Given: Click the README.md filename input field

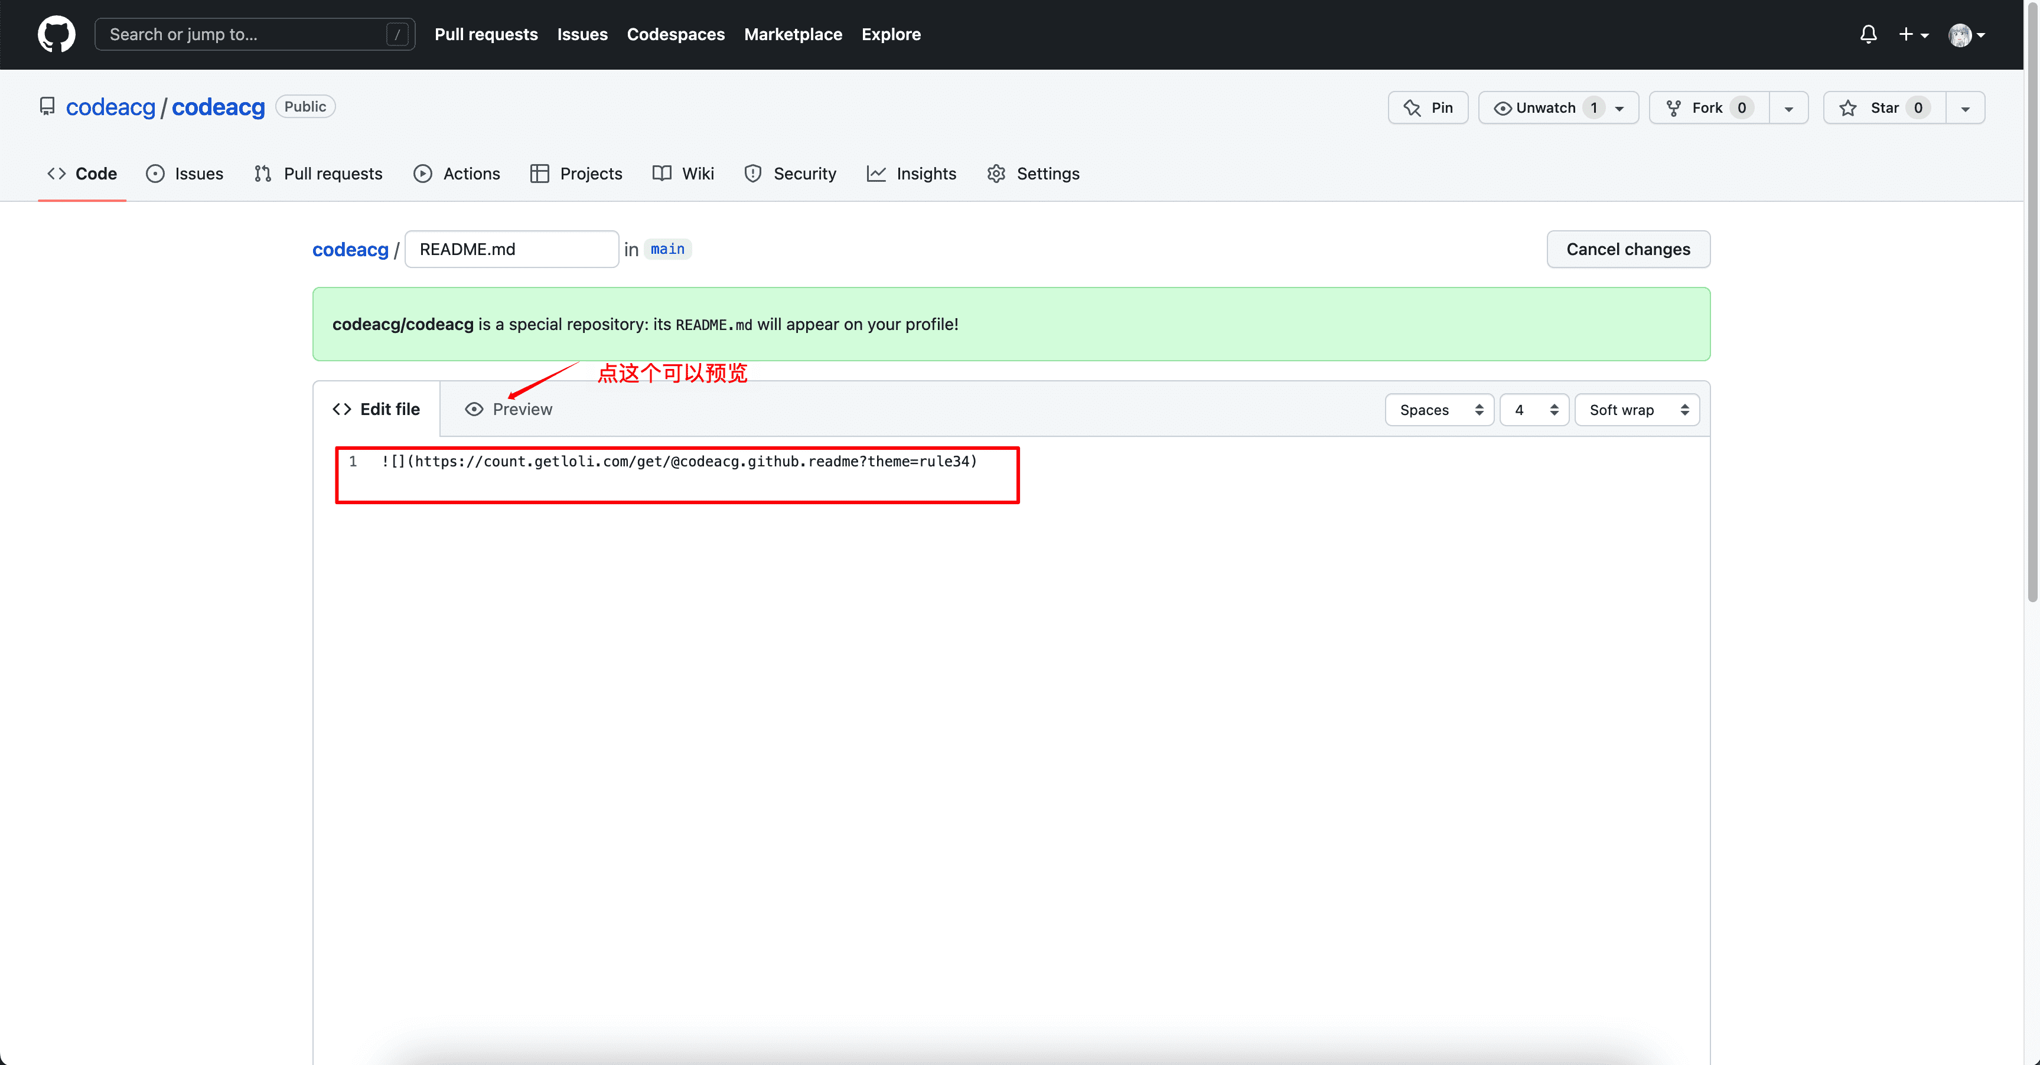Looking at the screenshot, I should (x=511, y=249).
